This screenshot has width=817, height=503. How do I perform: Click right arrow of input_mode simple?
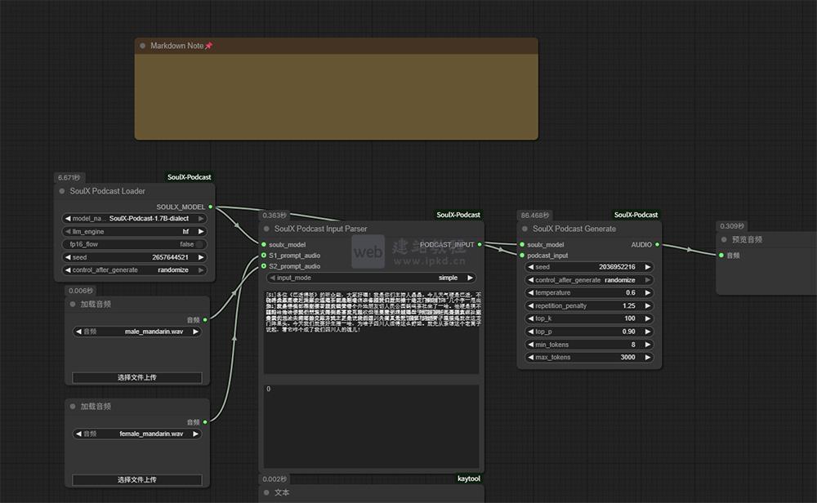tap(470, 278)
